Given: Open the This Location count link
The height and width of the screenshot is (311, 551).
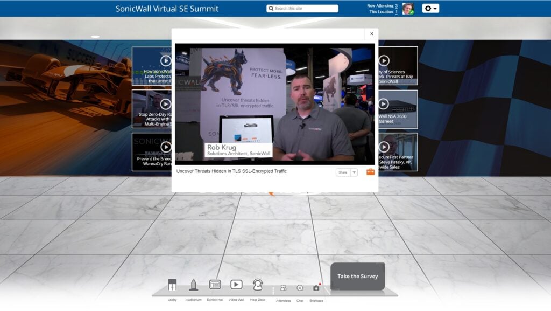Looking at the screenshot, I should [397, 12].
